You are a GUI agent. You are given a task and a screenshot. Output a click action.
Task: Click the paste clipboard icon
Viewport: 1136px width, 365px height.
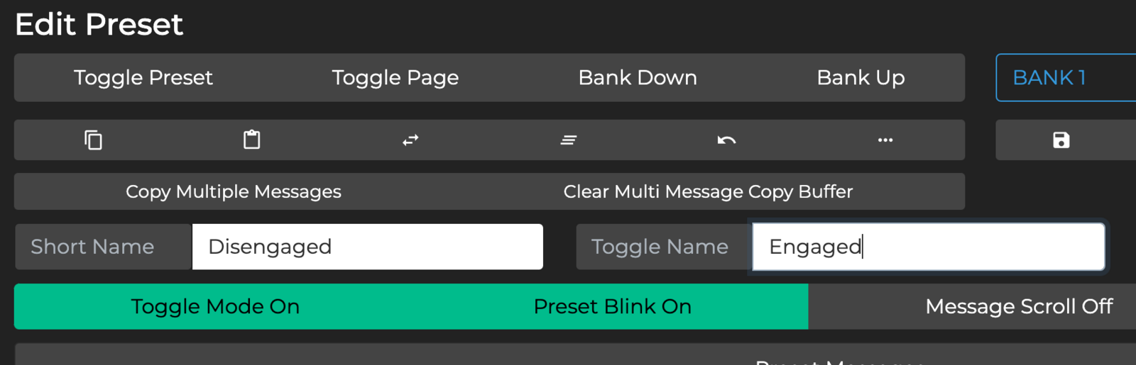[x=251, y=140]
